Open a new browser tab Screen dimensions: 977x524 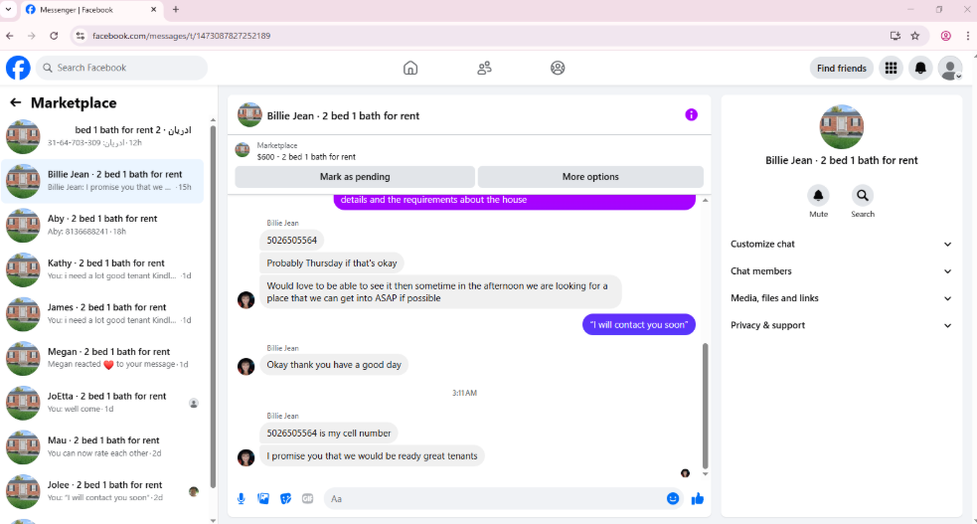tap(176, 9)
